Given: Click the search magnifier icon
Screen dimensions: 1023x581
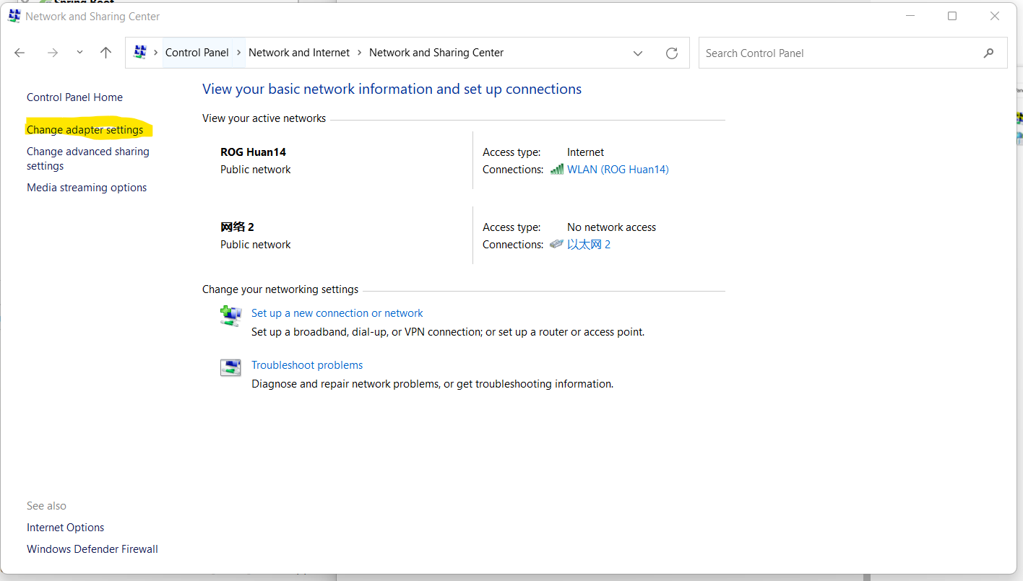Looking at the screenshot, I should (988, 53).
